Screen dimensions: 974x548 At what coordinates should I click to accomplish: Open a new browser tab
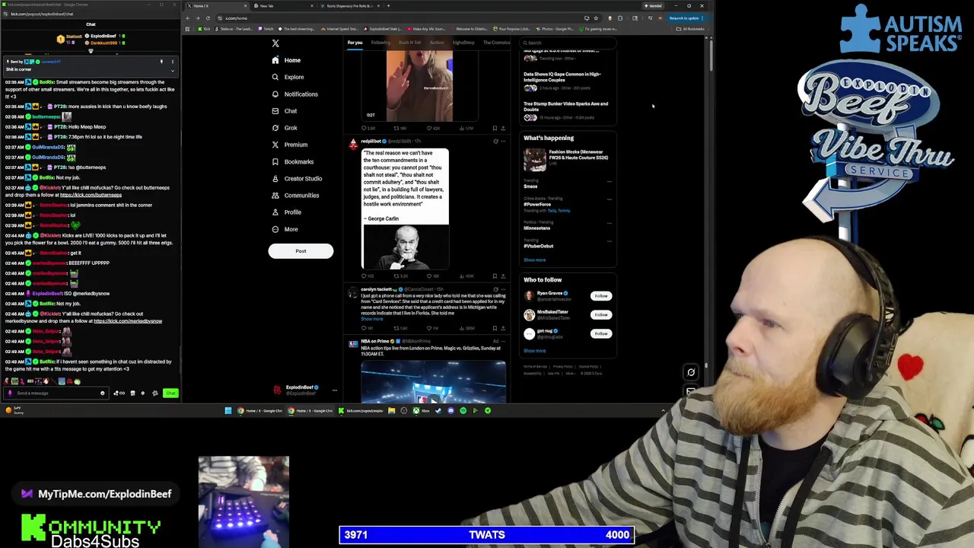tap(388, 6)
